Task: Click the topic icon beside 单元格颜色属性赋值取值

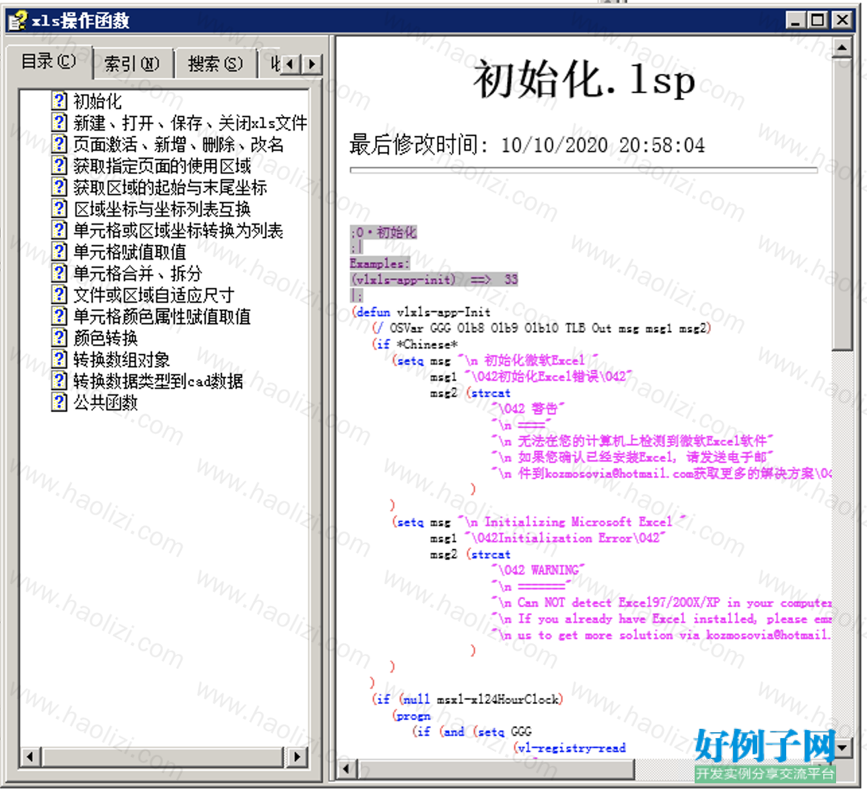Action: 59,316
